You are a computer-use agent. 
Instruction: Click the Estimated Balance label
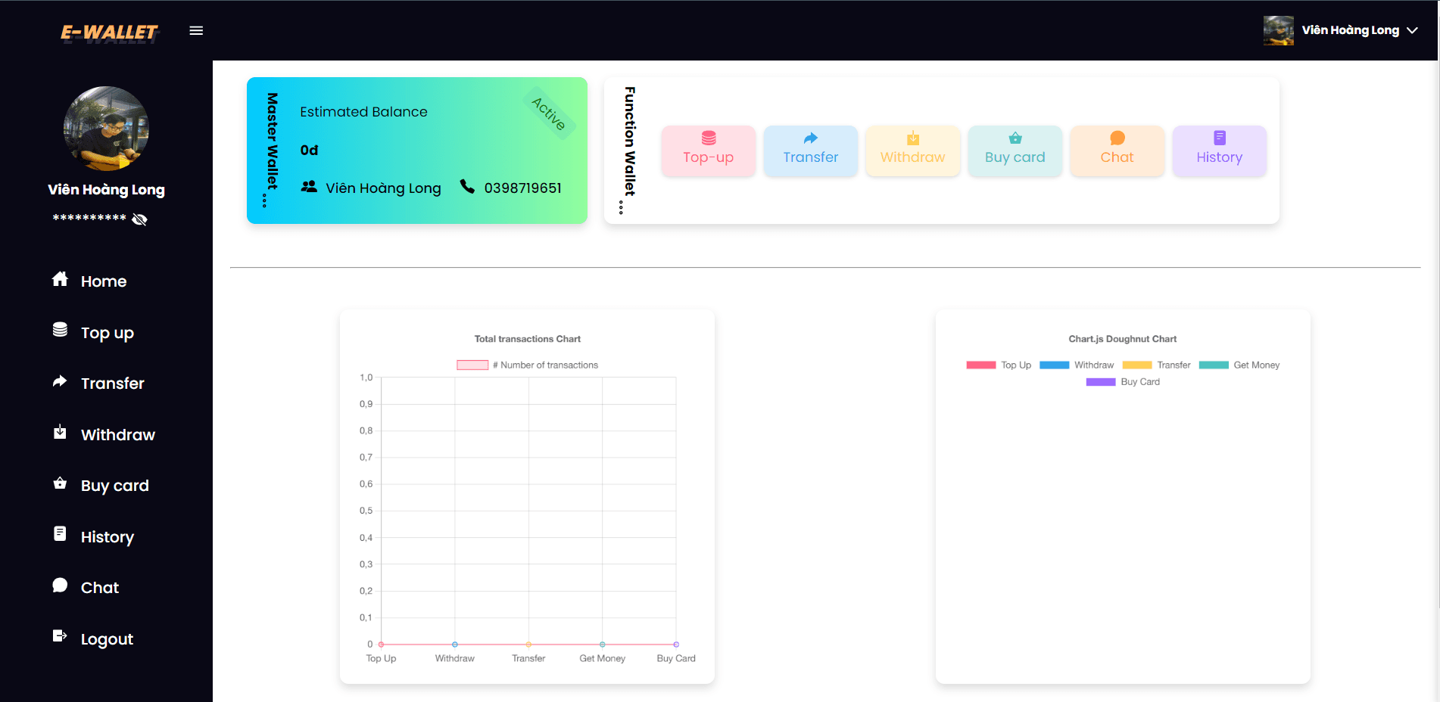pos(363,112)
